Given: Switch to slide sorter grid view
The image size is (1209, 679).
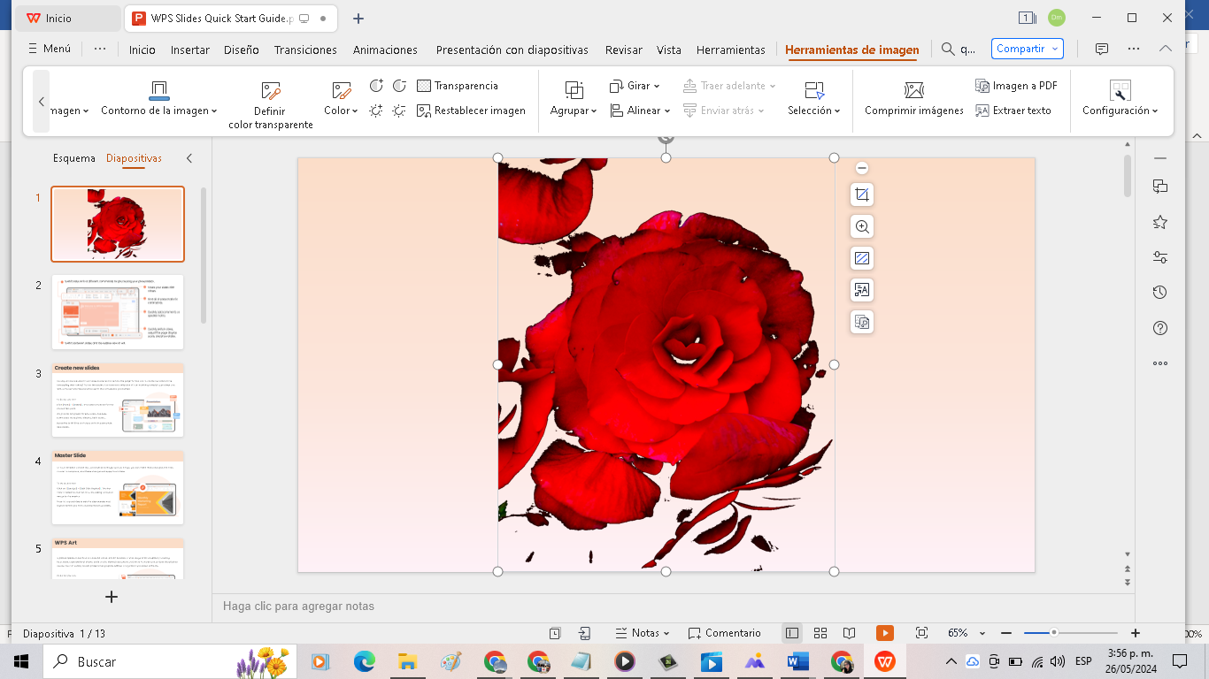Looking at the screenshot, I should pyautogui.click(x=820, y=633).
